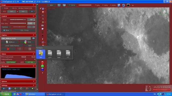Screen dimensions: 172x96
Task: Open the More dropdown in the Control panel
Action: coord(7,30)
